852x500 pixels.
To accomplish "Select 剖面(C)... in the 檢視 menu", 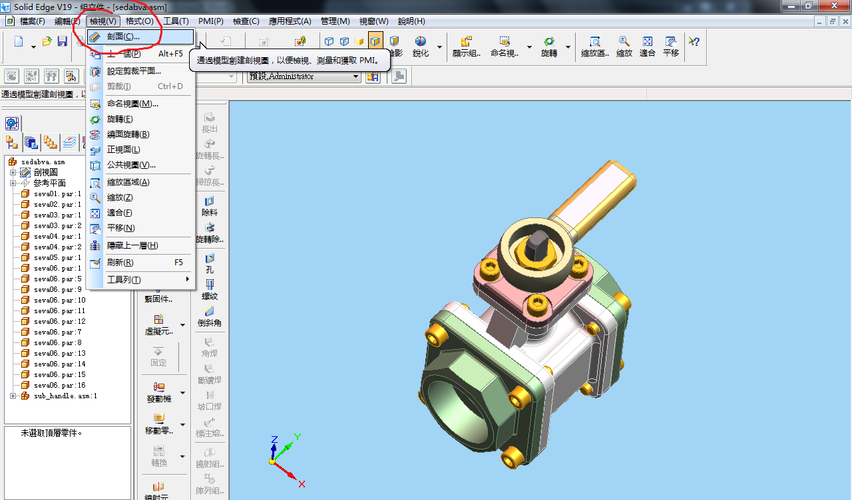I will [x=140, y=37].
